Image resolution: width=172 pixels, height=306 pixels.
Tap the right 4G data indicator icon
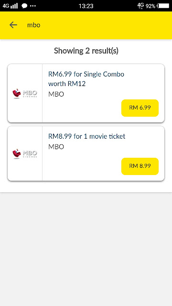coord(140,5)
